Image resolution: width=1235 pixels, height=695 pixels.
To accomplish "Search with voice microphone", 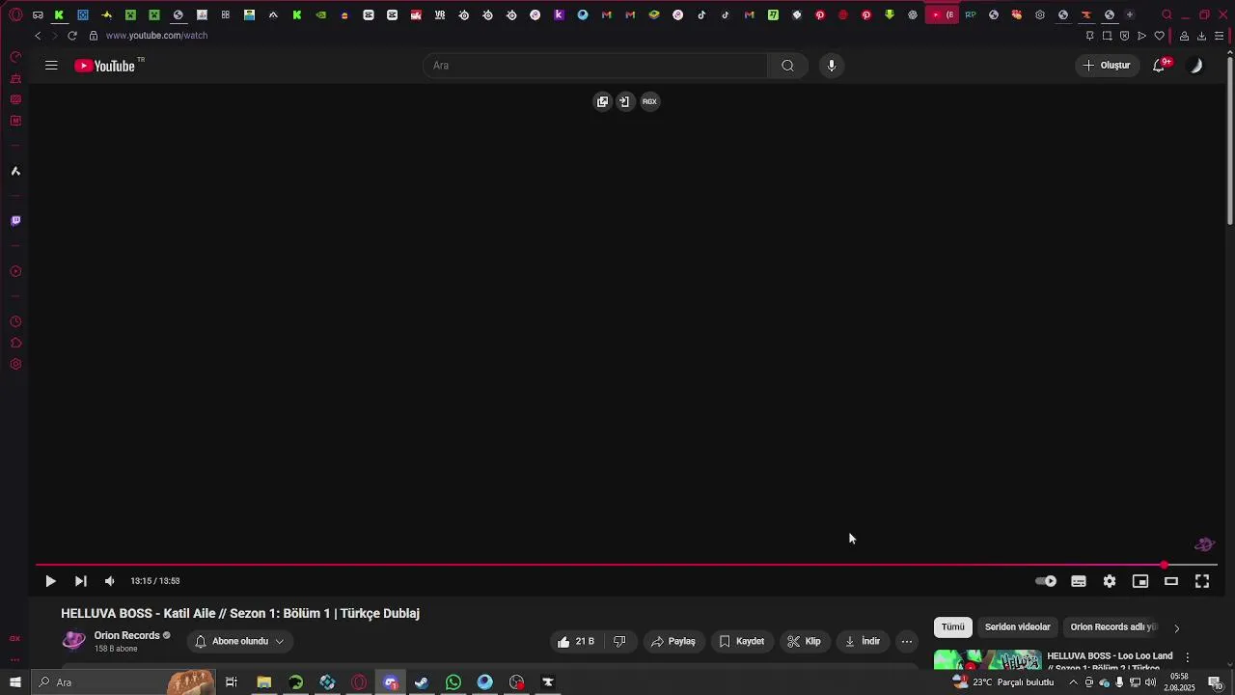I will coord(832,66).
